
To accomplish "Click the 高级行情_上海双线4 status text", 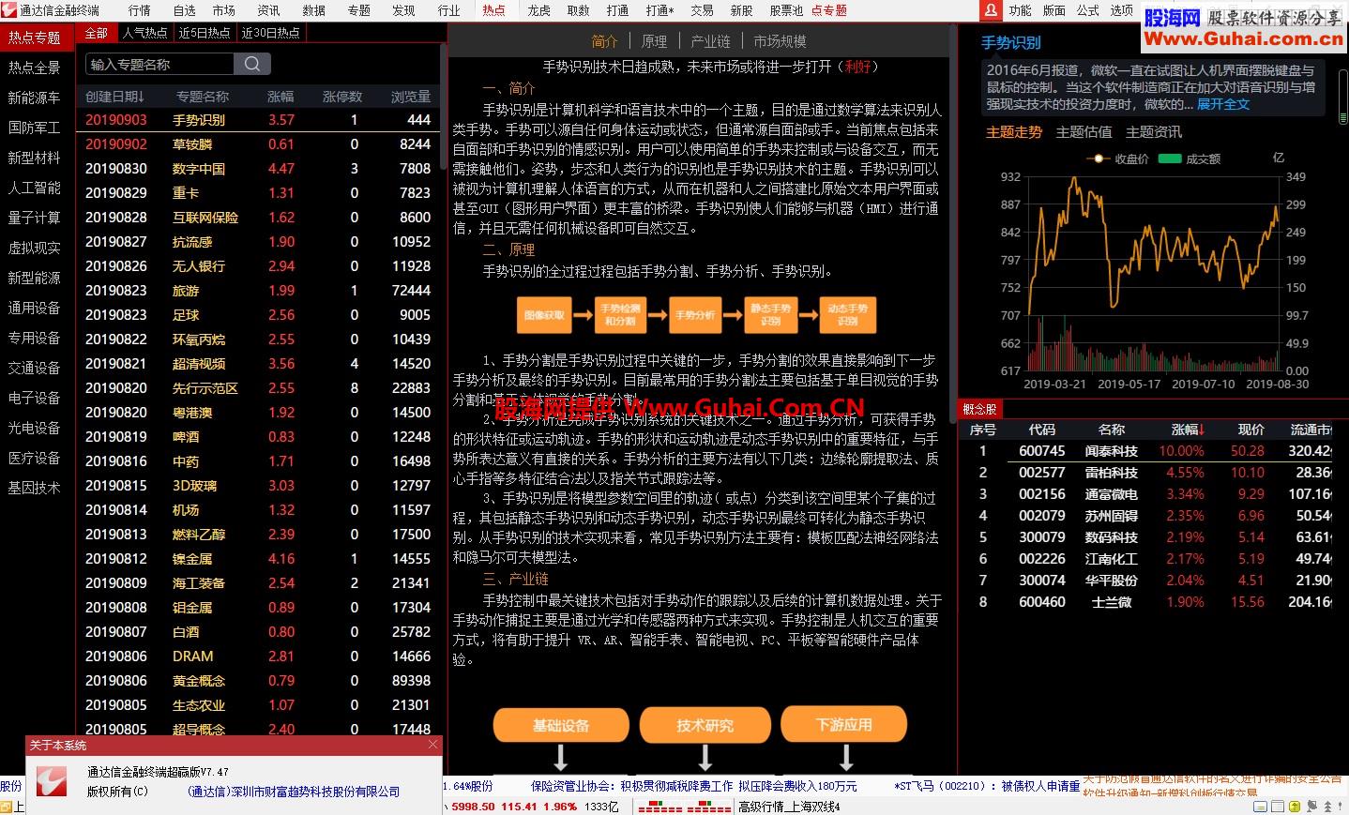I will click(789, 807).
